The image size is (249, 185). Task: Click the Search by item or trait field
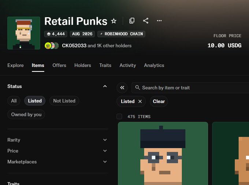pos(190,88)
